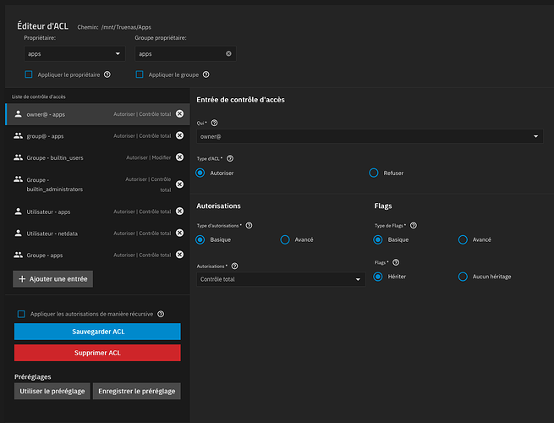Delete the Groupe - builtin_users entry
554x423 pixels.
tap(179, 157)
